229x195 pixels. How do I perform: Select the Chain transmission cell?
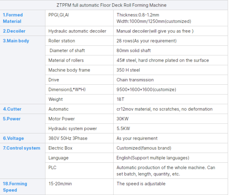(135, 80)
